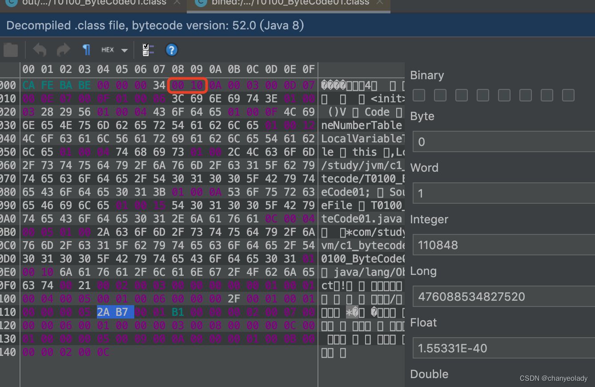Viewport: 595px width, 387px height.
Task: Toggle the show unprintable characters icon
Action: tap(86, 50)
